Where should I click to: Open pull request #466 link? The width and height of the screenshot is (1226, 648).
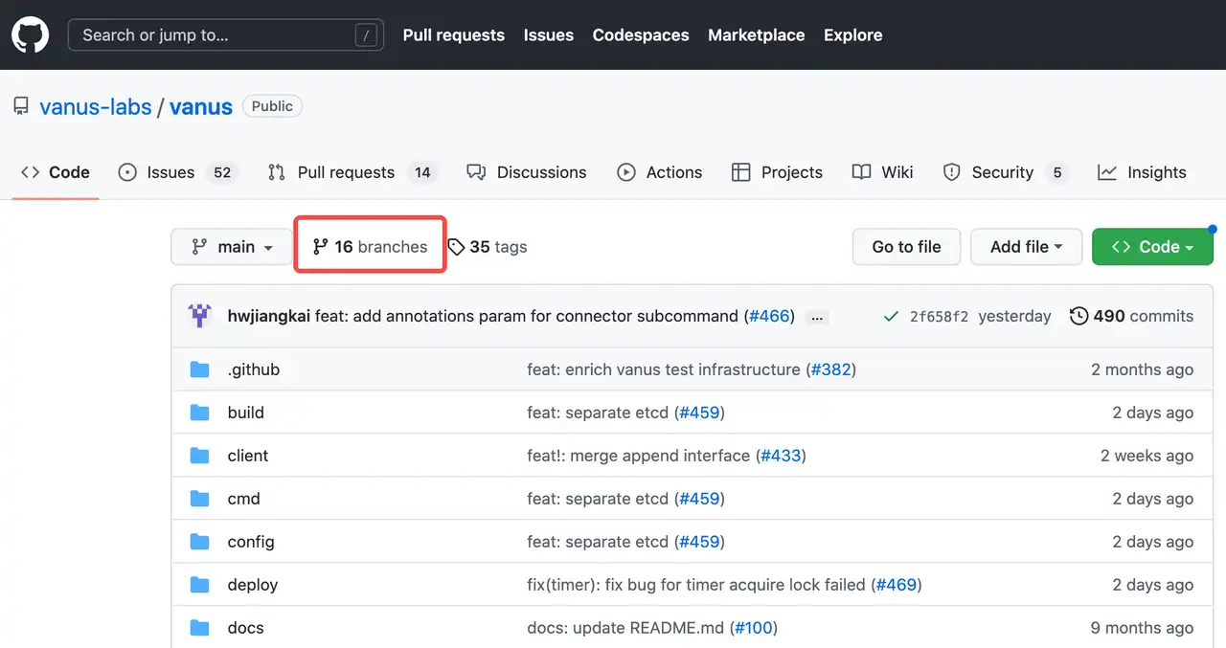771,316
